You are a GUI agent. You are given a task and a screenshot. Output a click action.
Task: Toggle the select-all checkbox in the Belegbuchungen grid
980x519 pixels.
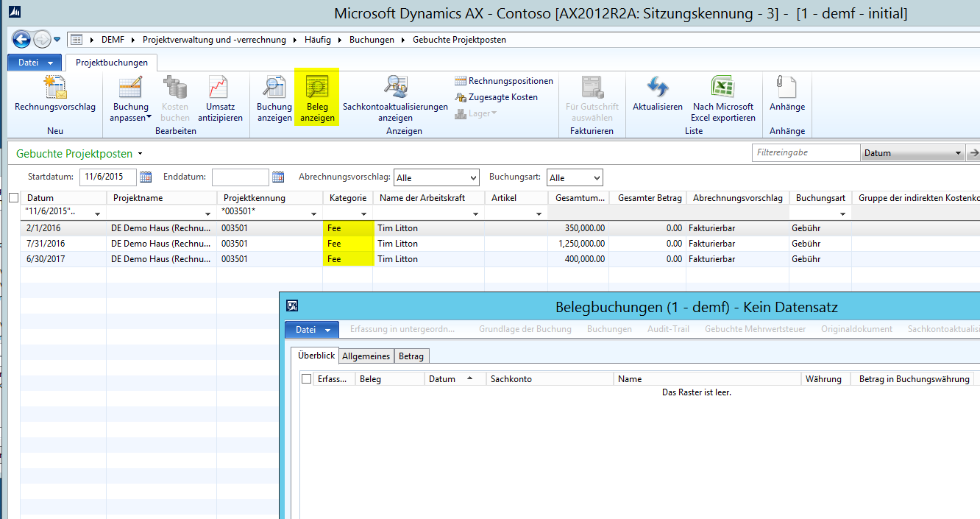click(x=307, y=379)
